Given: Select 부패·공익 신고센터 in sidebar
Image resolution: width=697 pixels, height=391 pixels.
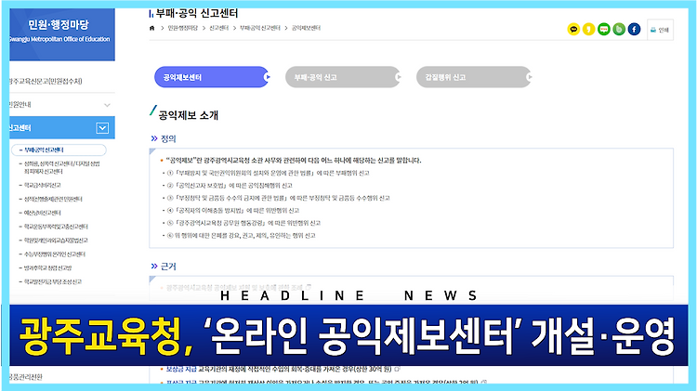Looking at the screenshot, I should point(59,150).
